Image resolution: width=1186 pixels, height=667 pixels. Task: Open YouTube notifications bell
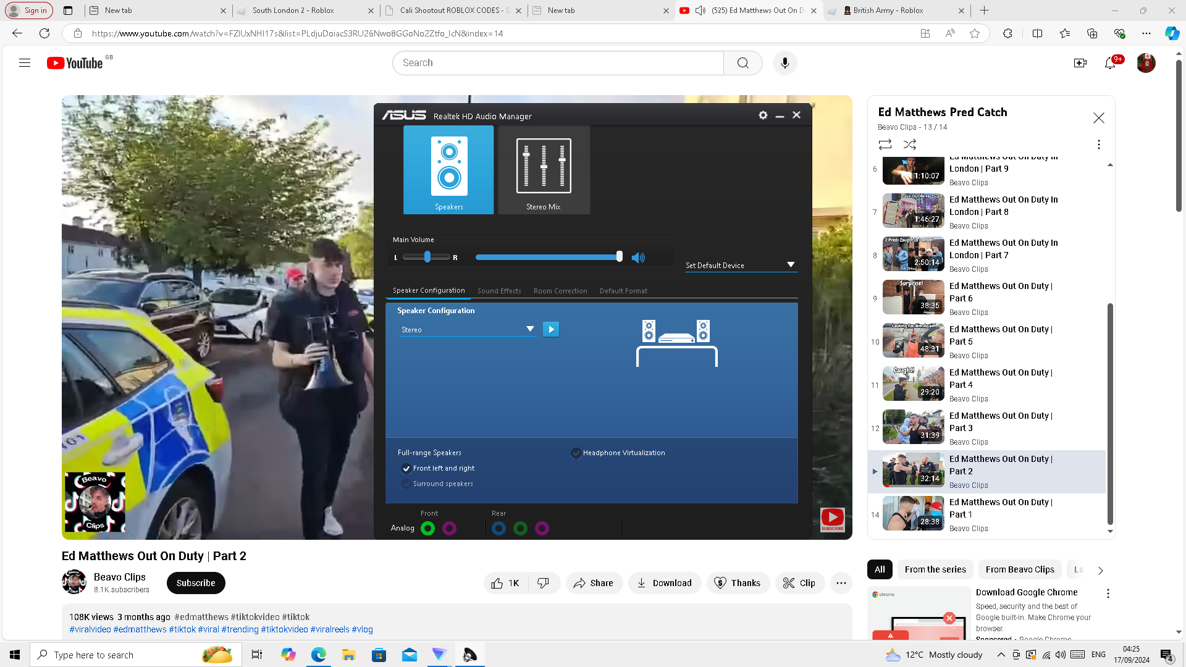(x=1110, y=63)
